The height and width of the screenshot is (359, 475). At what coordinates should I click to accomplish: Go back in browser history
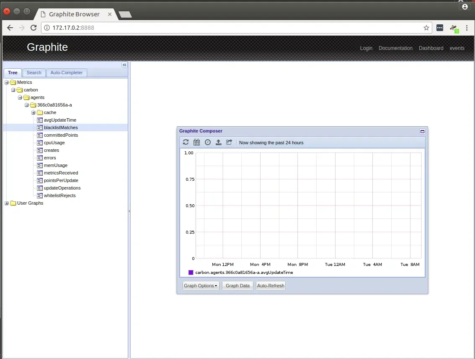pyautogui.click(x=10, y=28)
